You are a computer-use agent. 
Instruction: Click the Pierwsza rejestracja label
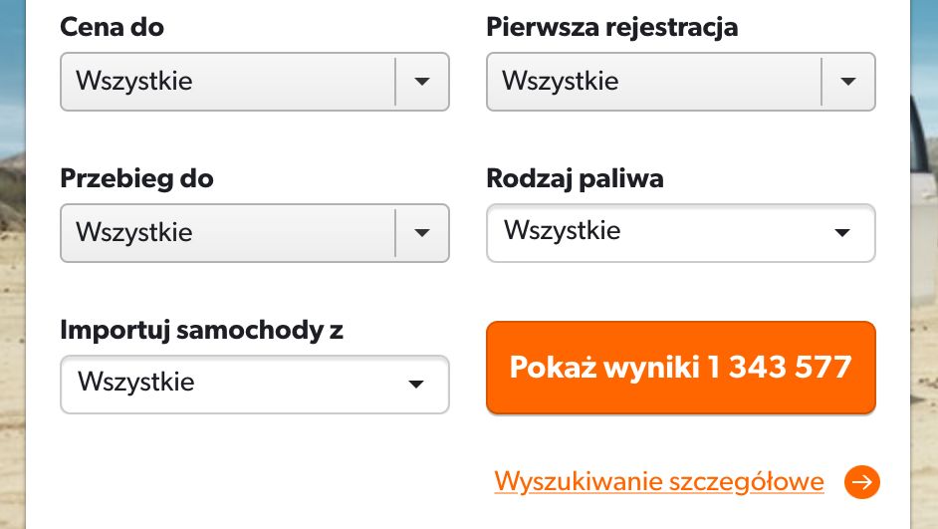612,28
